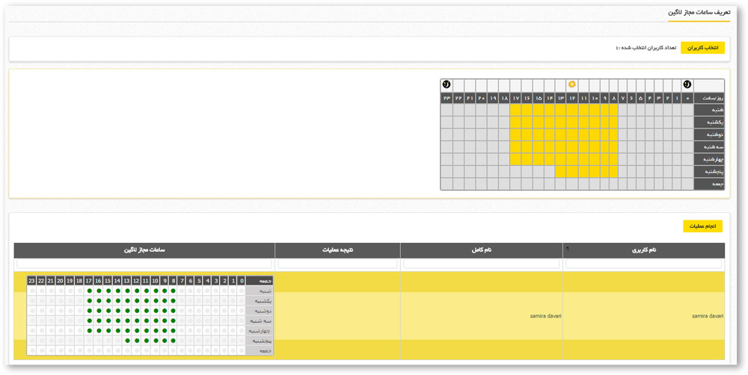Click the sun icon above hour 12
The image size is (748, 375).
(572, 85)
